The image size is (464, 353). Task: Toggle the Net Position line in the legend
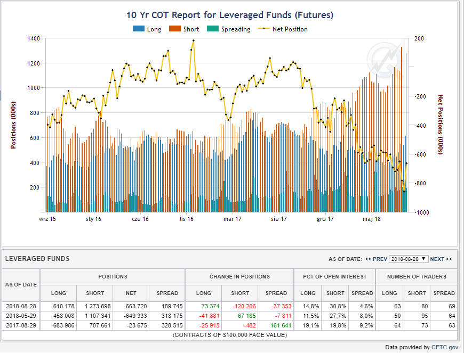click(x=283, y=29)
